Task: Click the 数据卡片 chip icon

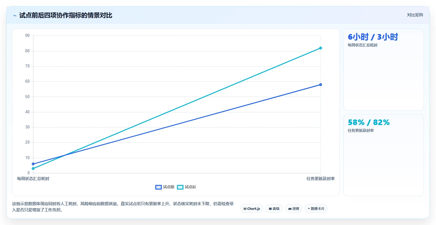Action: [x=309, y=209]
